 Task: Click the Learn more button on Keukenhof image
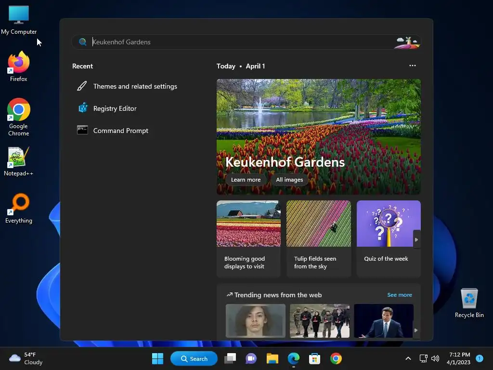(x=246, y=180)
